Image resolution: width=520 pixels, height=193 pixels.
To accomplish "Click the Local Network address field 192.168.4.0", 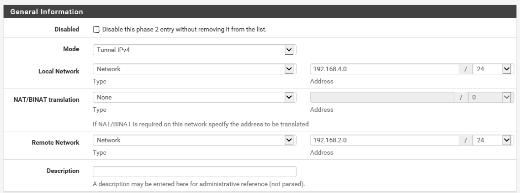I will (384, 69).
